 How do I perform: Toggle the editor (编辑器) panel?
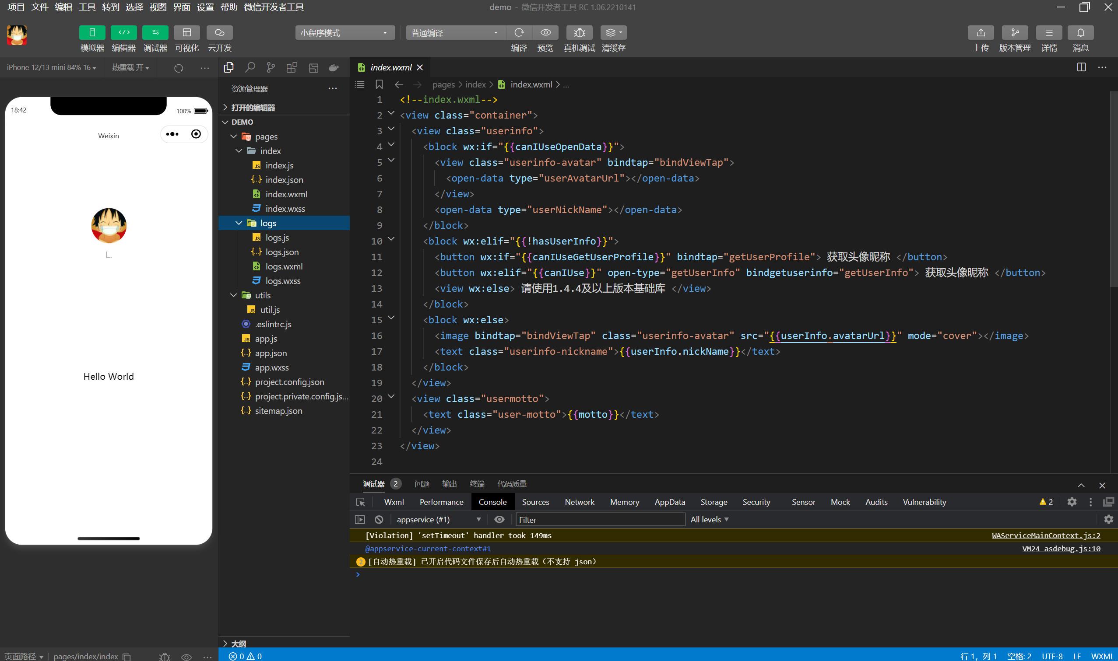[123, 32]
